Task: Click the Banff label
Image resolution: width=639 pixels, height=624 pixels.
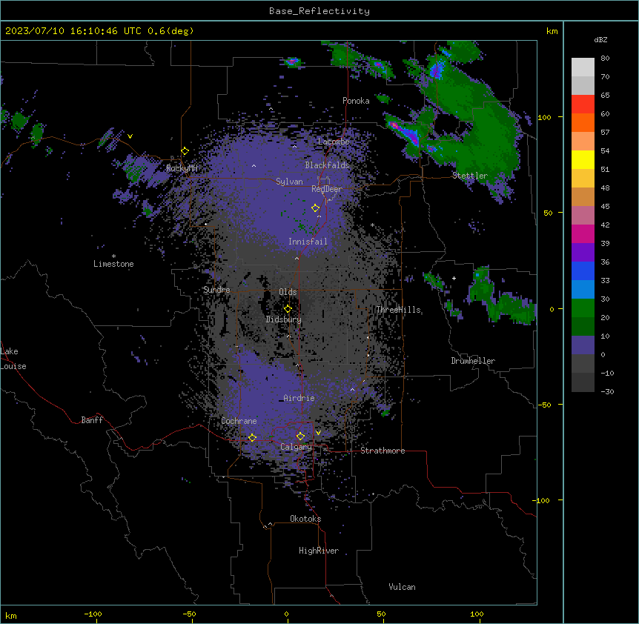Action: pos(92,420)
